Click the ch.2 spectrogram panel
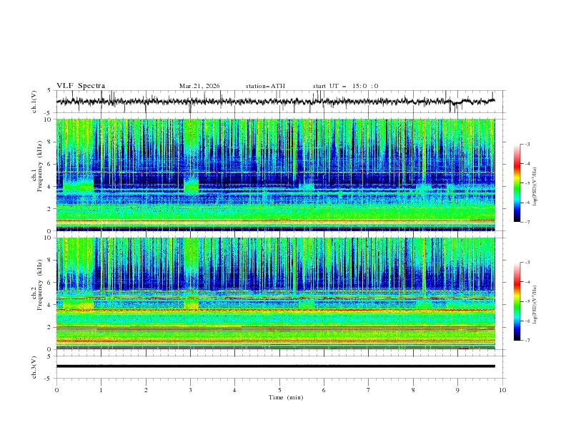Image resolution: width=566 pixels, height=438 pixels. coord(275,293)
